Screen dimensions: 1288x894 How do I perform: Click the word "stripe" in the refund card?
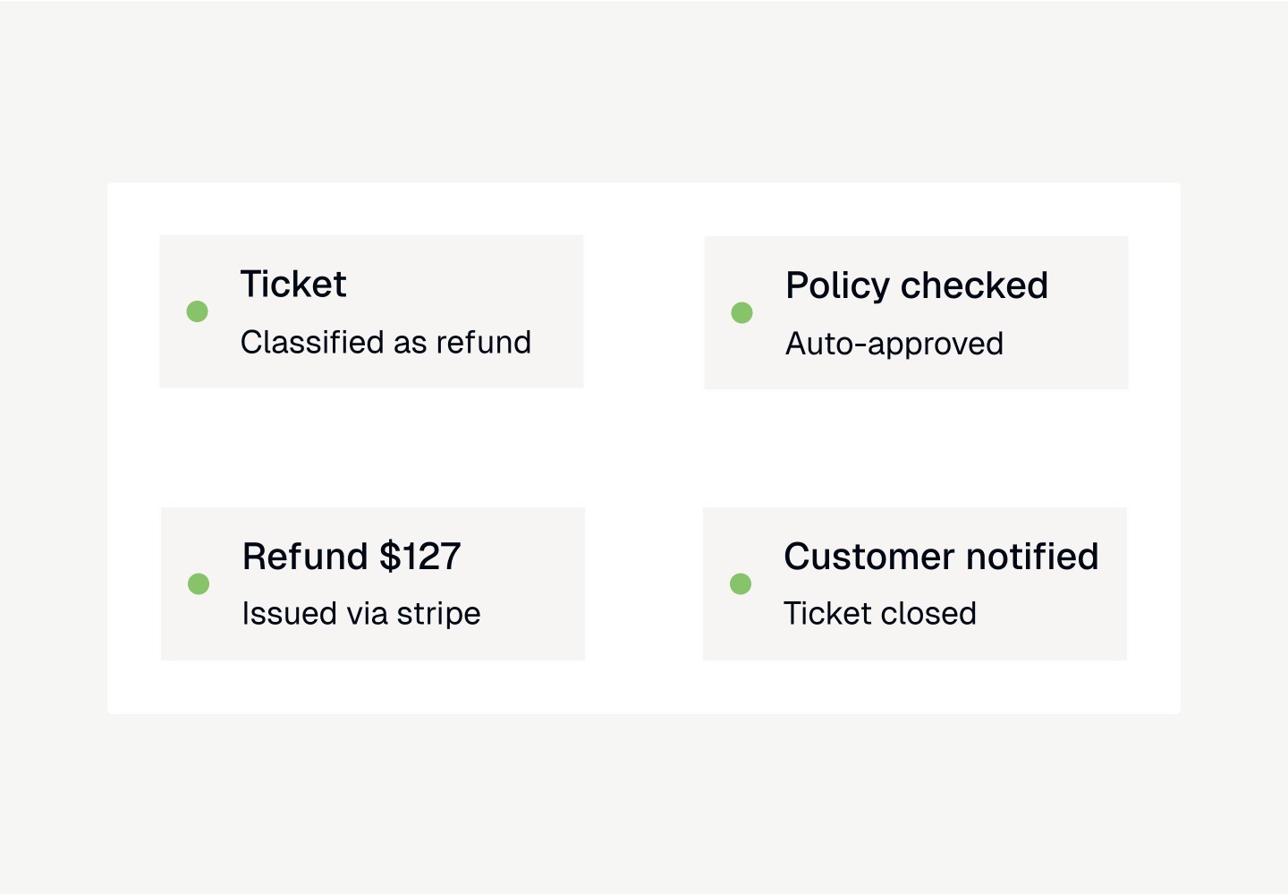coord(438,614)
